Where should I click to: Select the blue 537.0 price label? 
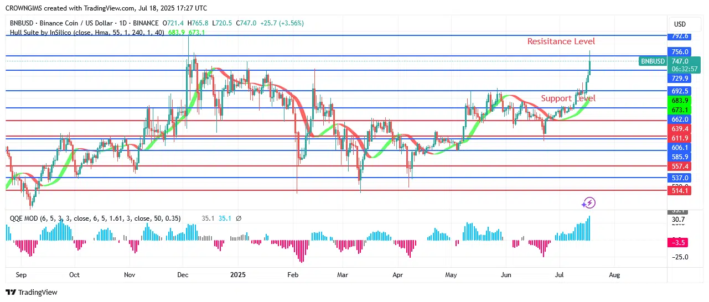coord(679,178)
